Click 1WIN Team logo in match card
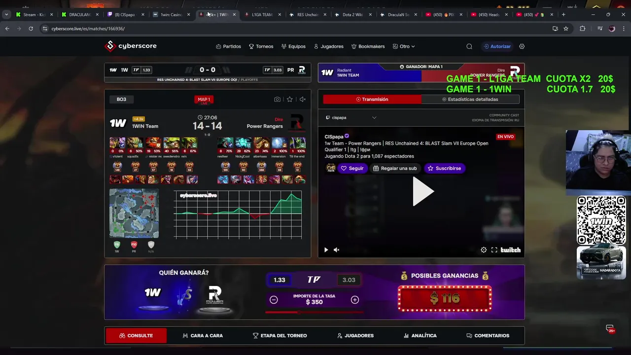Screen dimensions: 631x355 tap(118, 123)
